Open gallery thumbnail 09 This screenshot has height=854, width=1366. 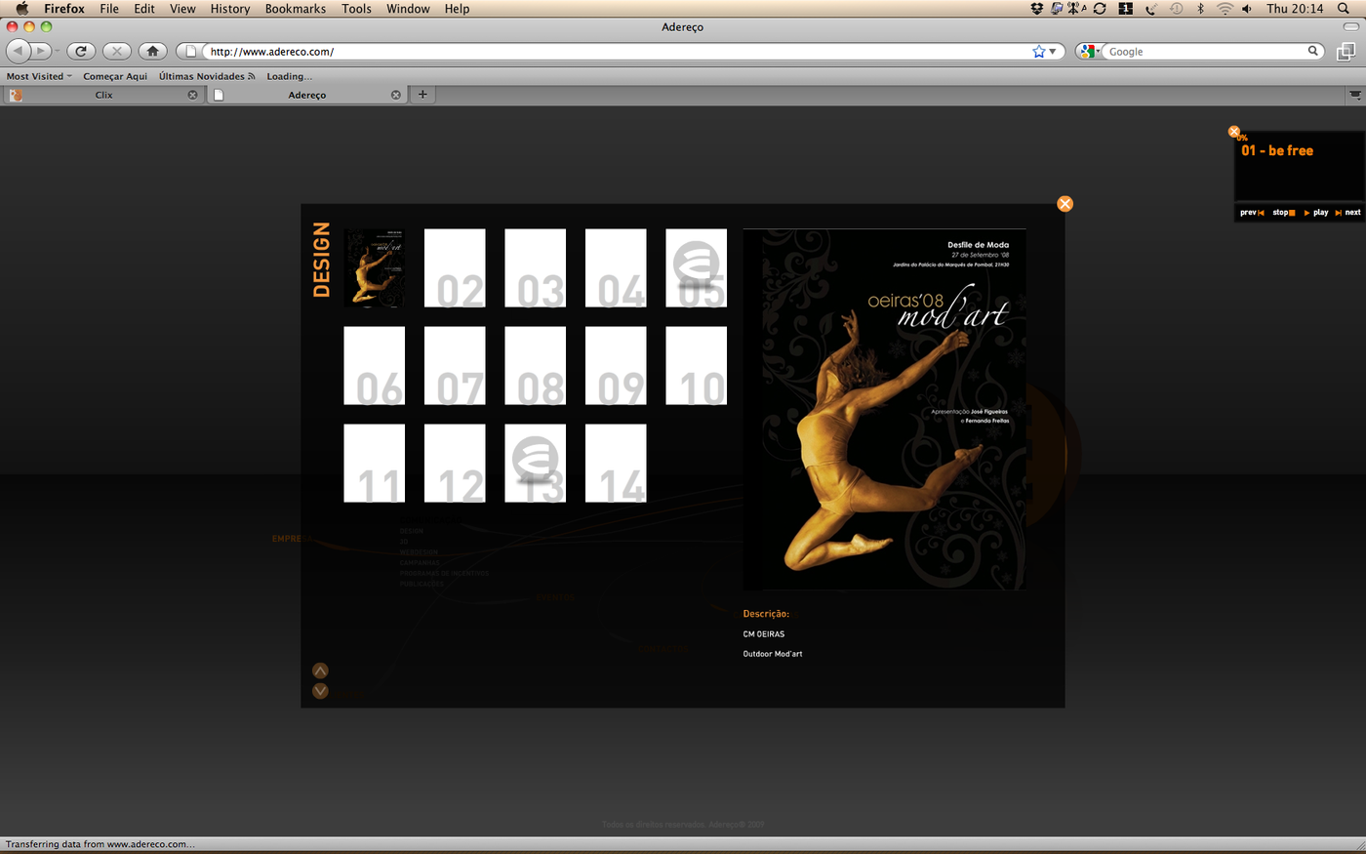coord(616,366)
